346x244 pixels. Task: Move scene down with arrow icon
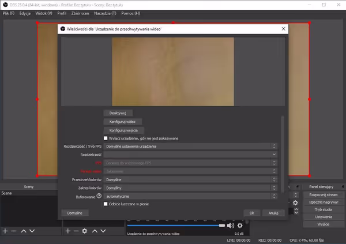[x=32, y=231]
